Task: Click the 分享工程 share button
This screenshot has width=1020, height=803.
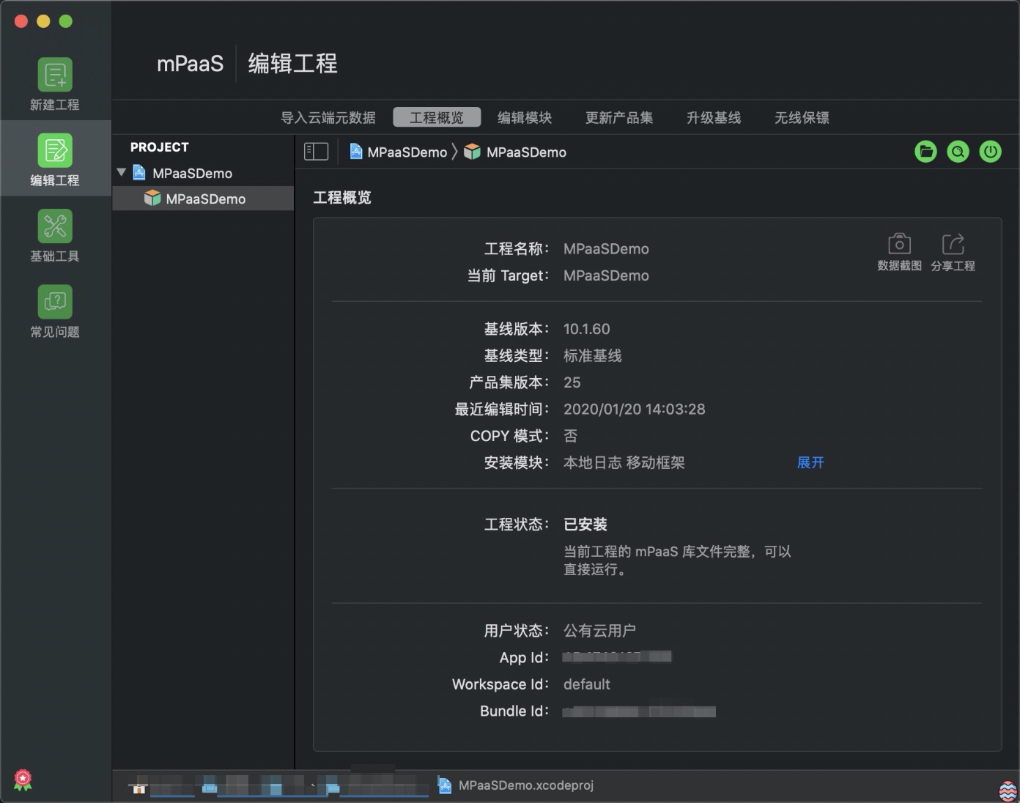Action: pos(953,244)
